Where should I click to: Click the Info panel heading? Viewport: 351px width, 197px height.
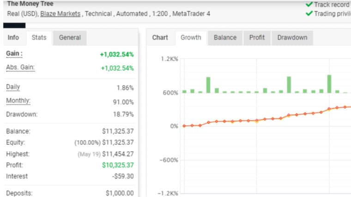13,37
